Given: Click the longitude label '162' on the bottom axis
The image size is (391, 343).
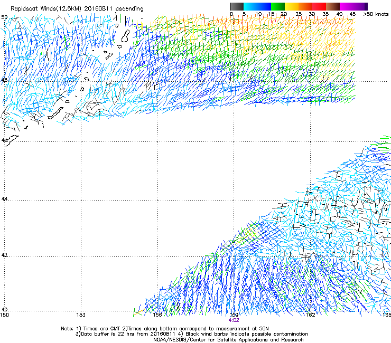Looking at the screenshot, I should point(310,315).
